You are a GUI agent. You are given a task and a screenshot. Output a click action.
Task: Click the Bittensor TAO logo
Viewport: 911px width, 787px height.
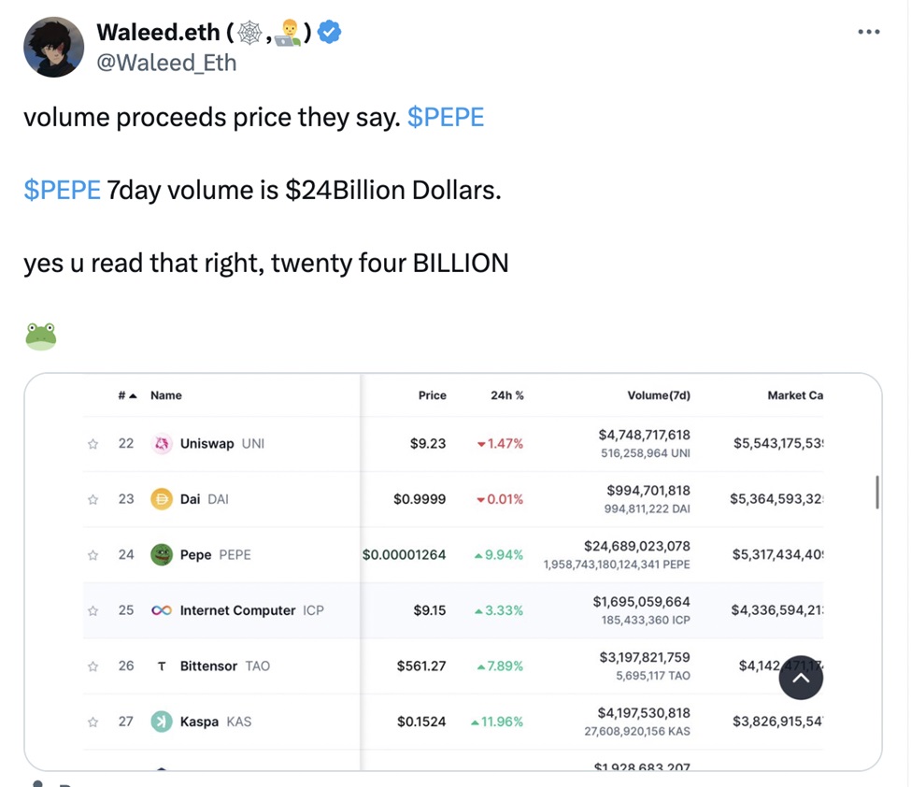coord(162,665)
